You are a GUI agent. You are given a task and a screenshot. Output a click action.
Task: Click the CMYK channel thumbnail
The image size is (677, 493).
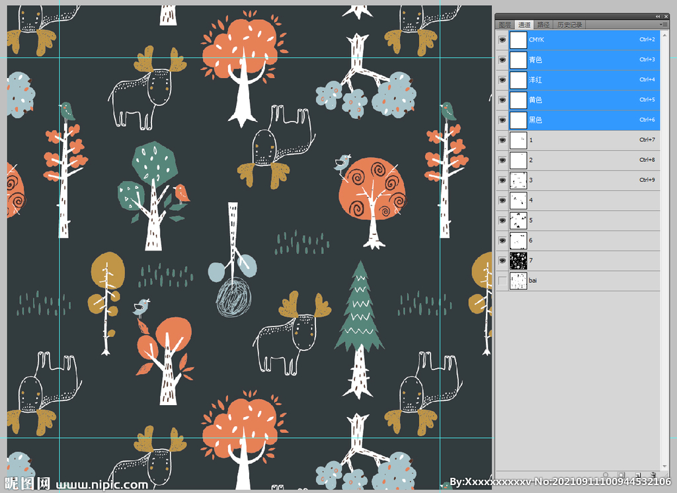518,40
